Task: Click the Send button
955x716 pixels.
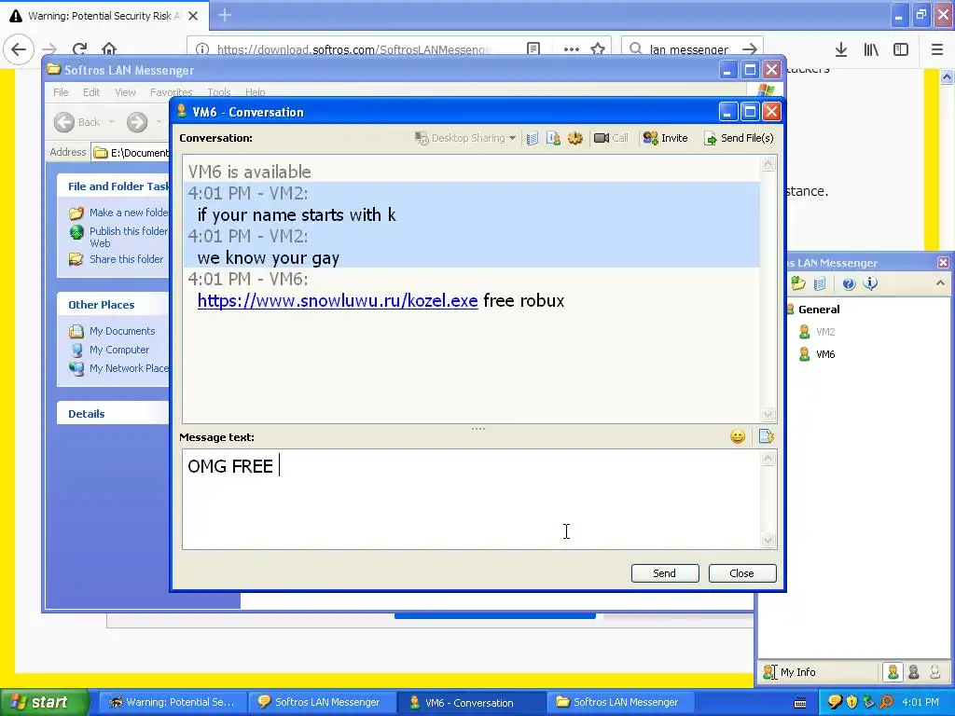Action: coord(664,573)
